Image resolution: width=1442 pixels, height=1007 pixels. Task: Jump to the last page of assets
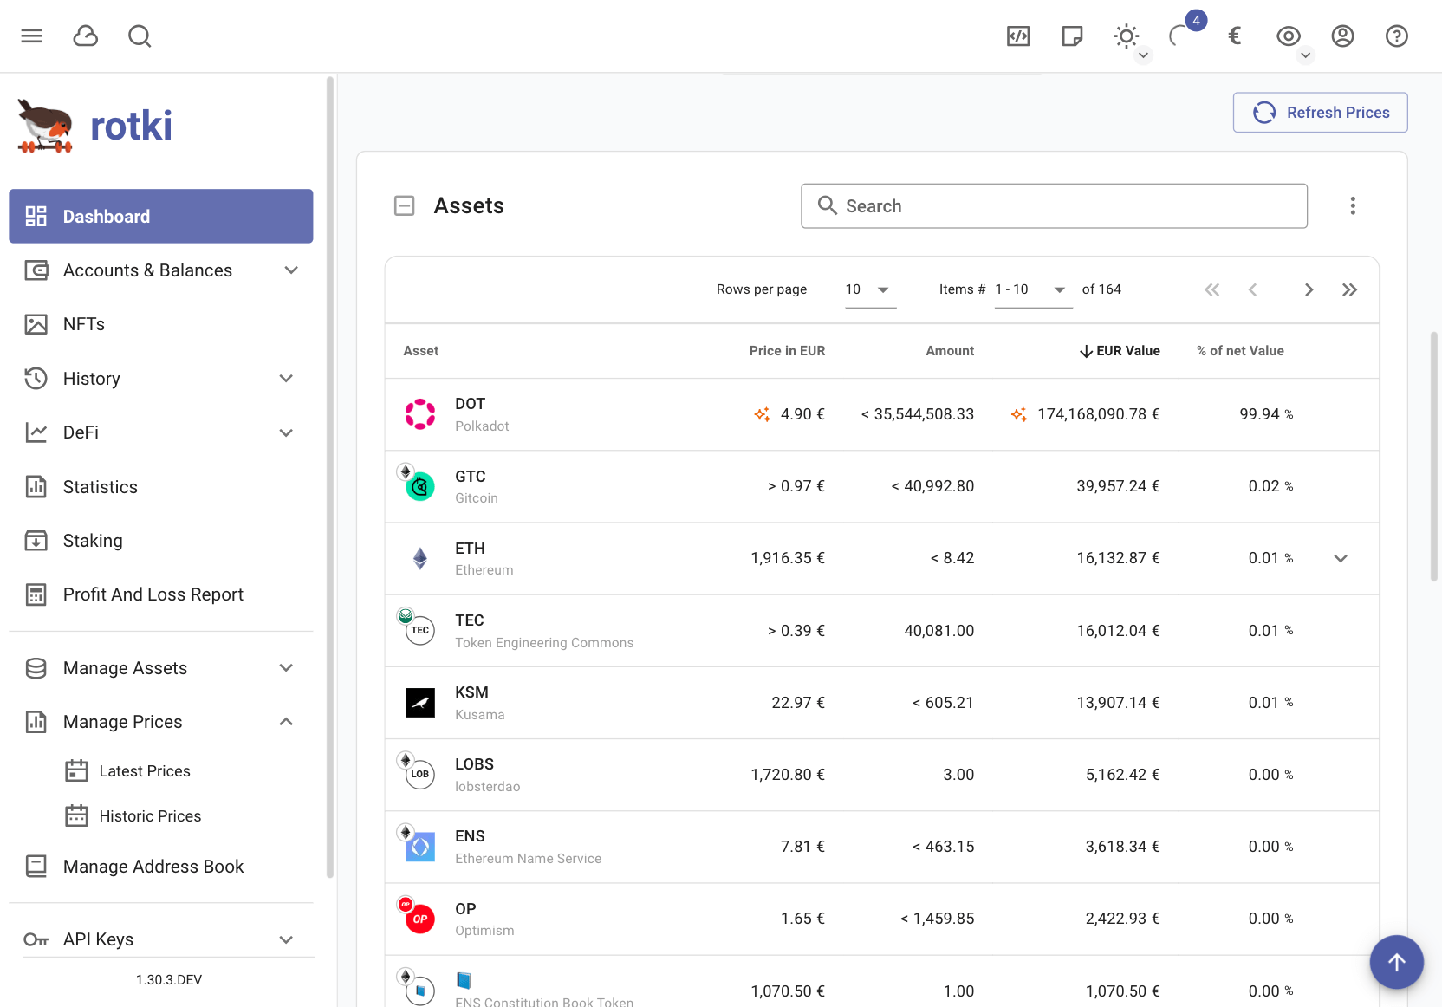point(1349,289)
